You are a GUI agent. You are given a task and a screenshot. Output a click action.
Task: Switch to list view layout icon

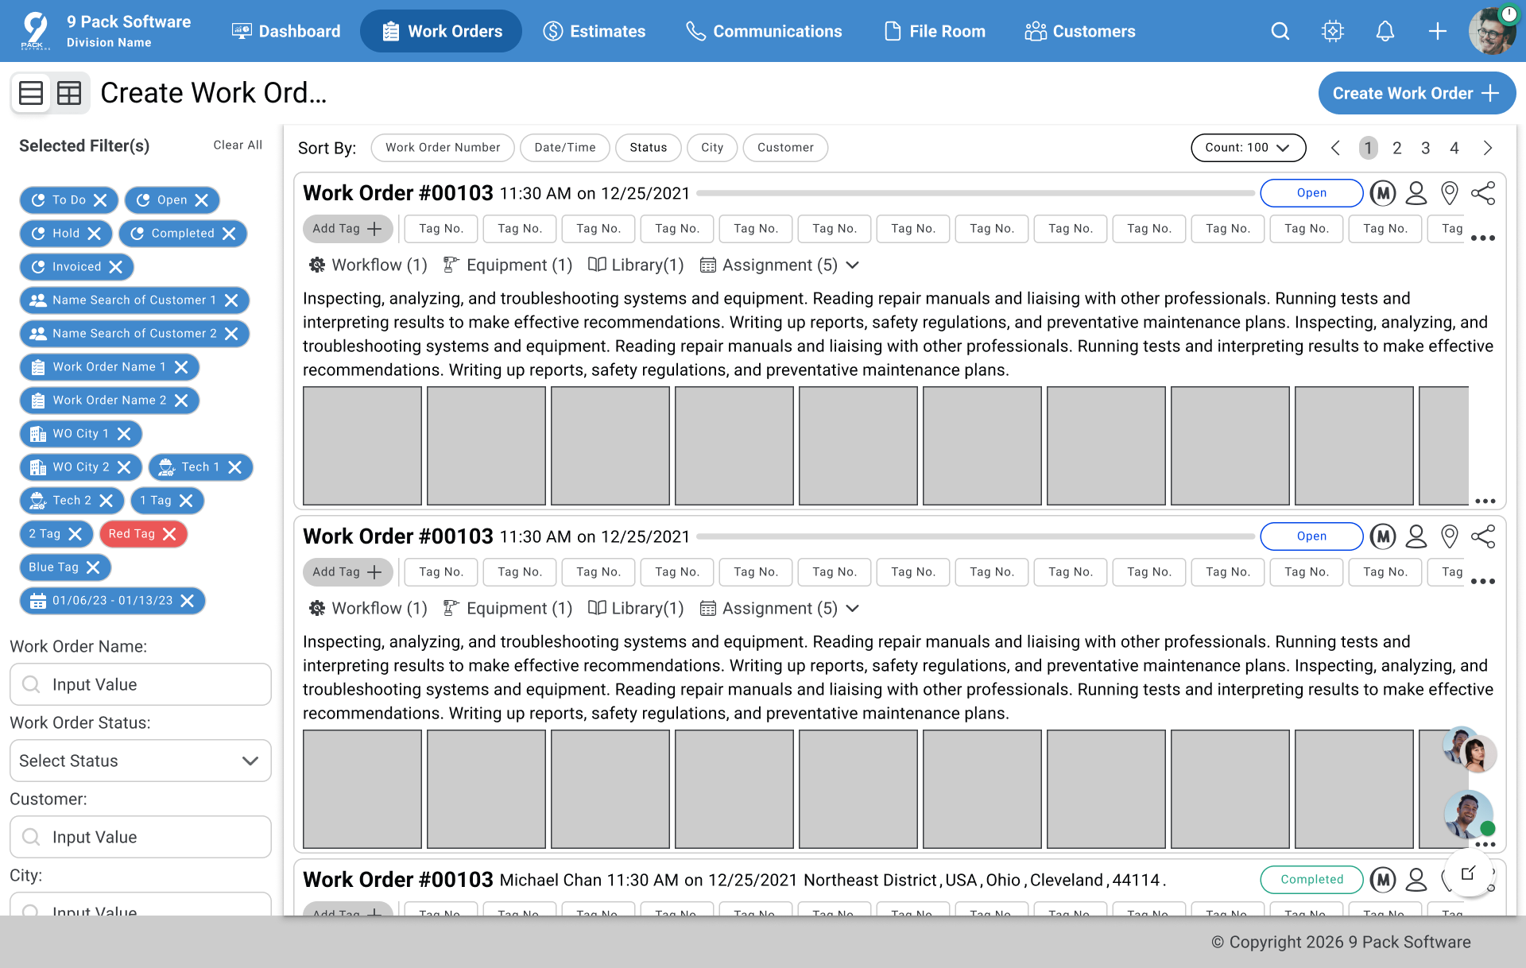coord(31,93)
